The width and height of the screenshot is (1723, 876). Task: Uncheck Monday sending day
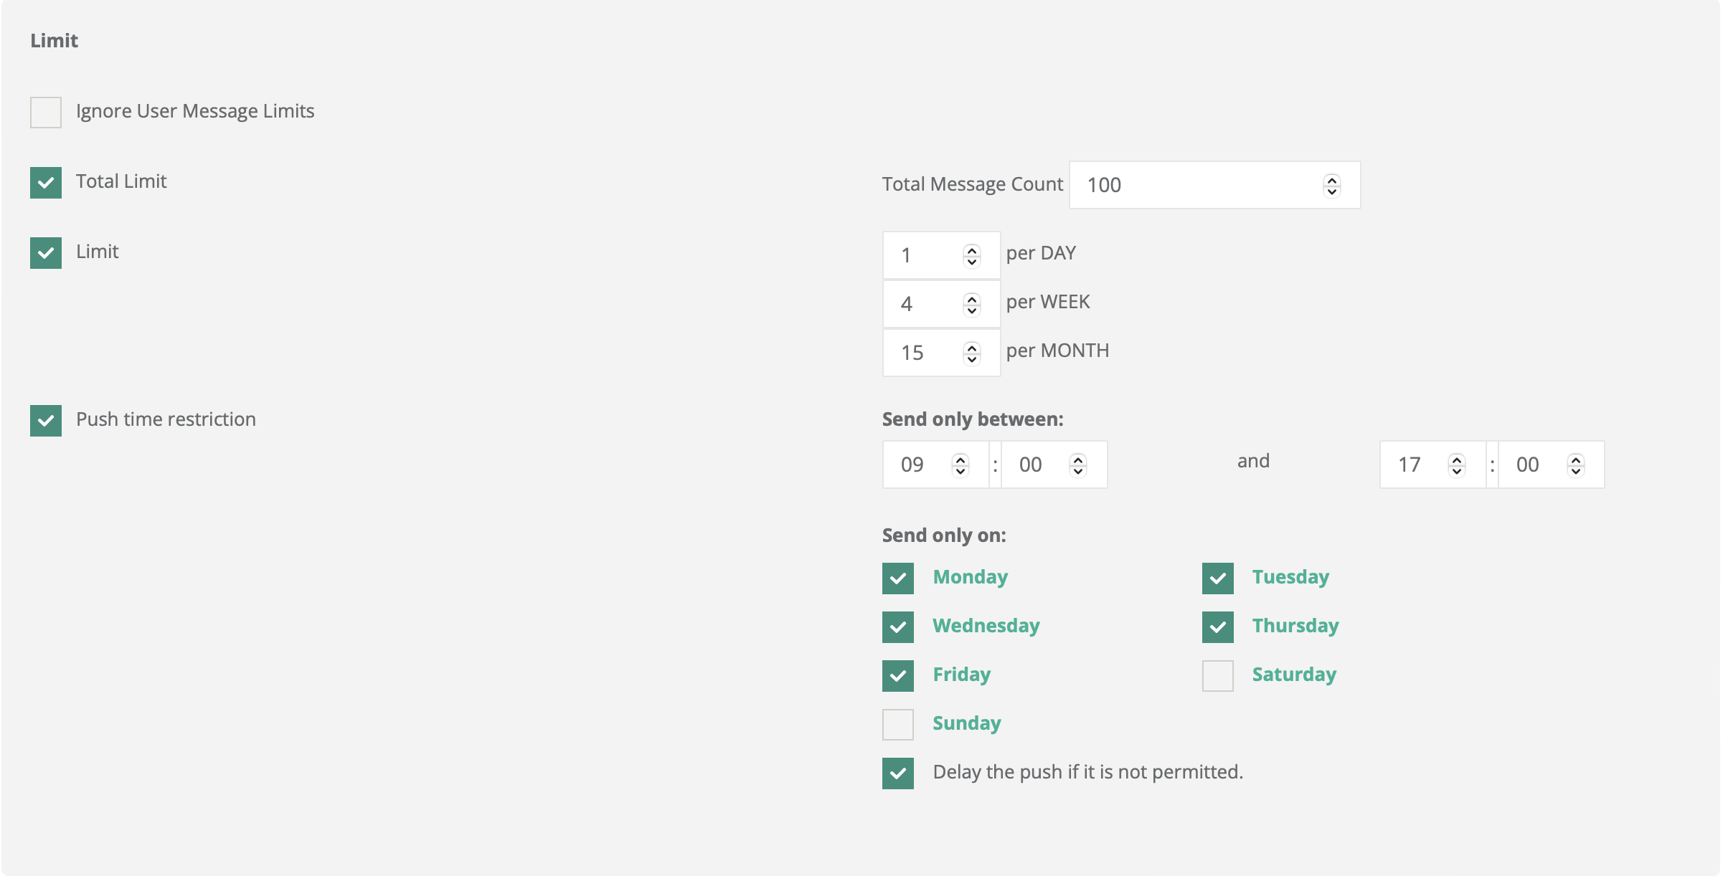point(897,579)
